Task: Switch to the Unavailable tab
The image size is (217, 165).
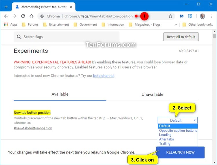Action: (x=152, y=94)
